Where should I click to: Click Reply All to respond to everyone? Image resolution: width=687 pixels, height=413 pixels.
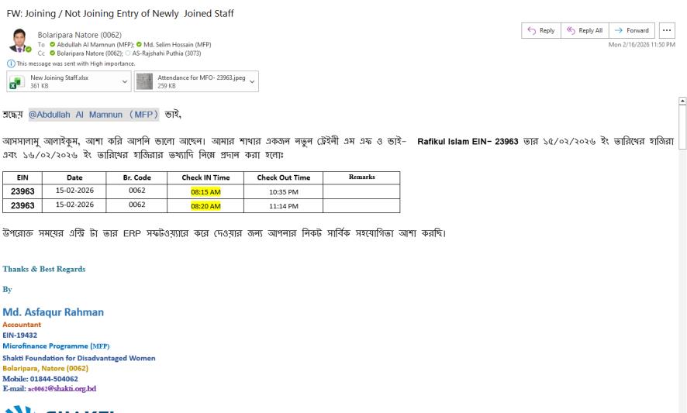click(x=582, y=31)
